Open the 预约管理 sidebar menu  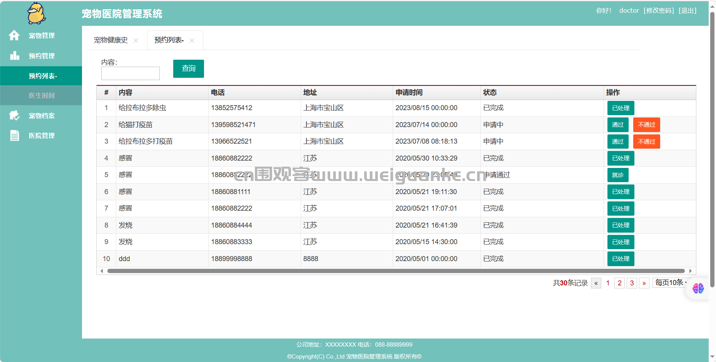click(x=41, y=56)
